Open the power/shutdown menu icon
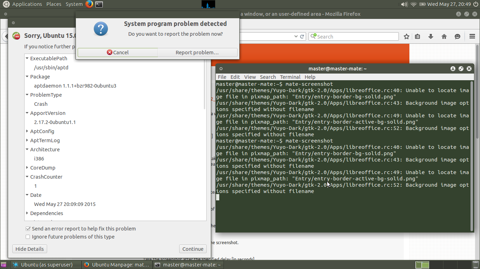Viewport: 480px width, 269px height. [x=475, y=4]
